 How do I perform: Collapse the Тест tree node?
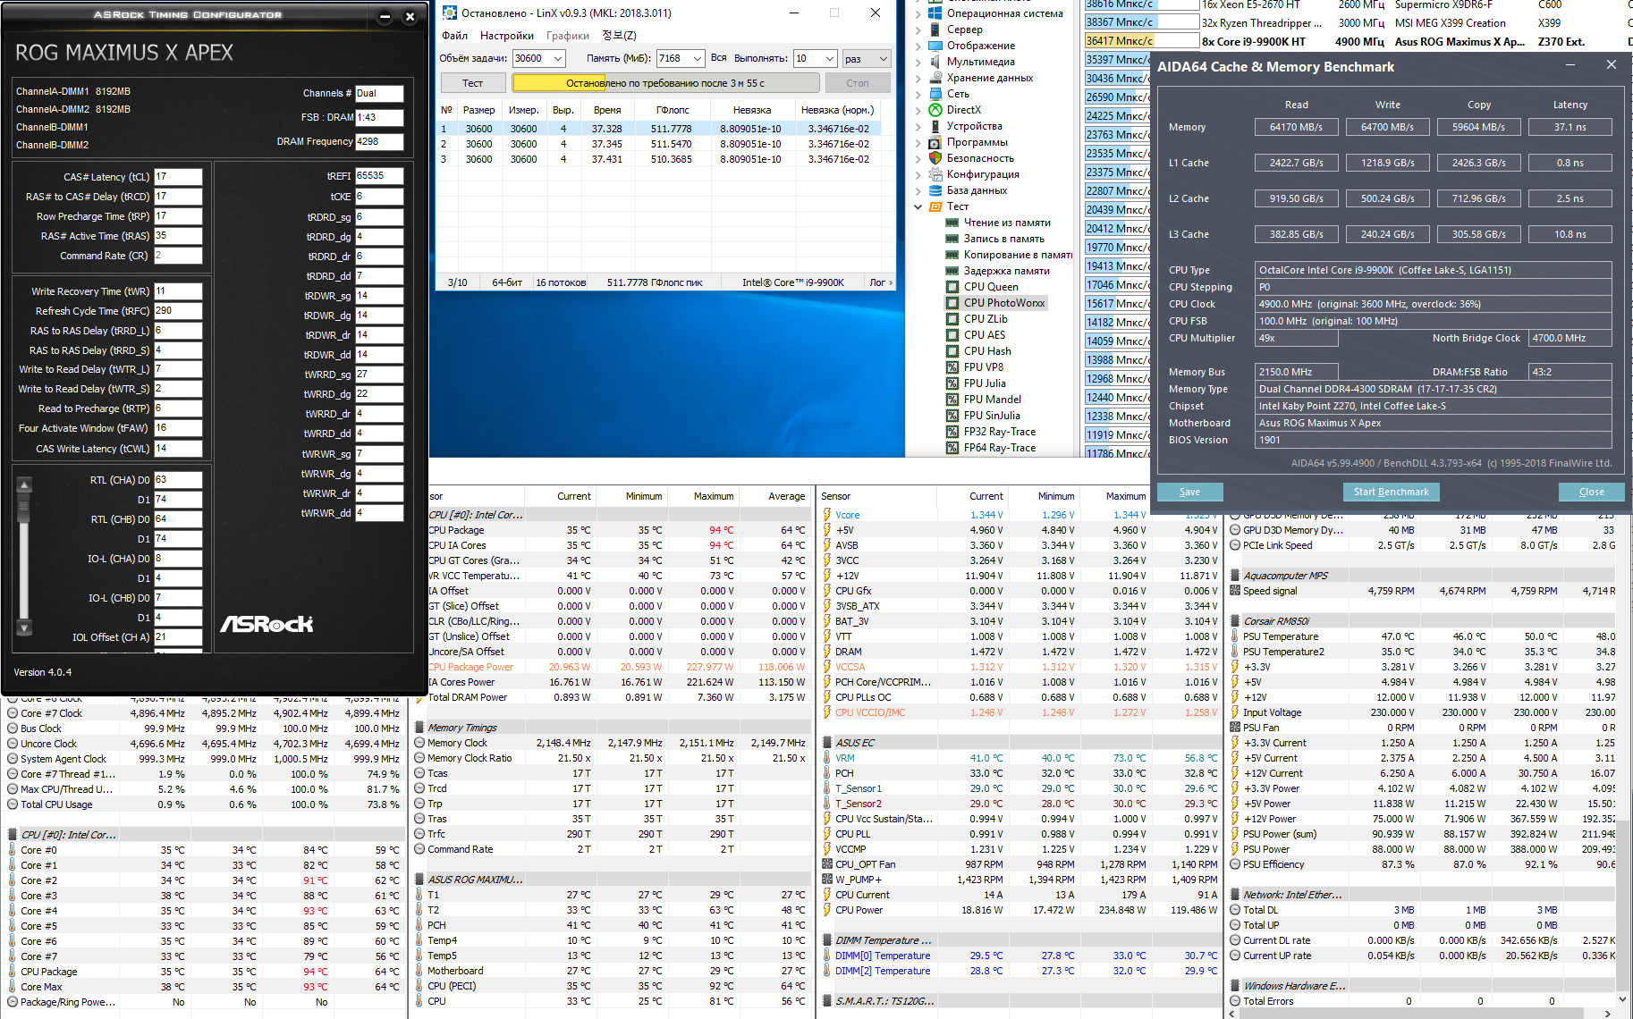tap(918, 206)
